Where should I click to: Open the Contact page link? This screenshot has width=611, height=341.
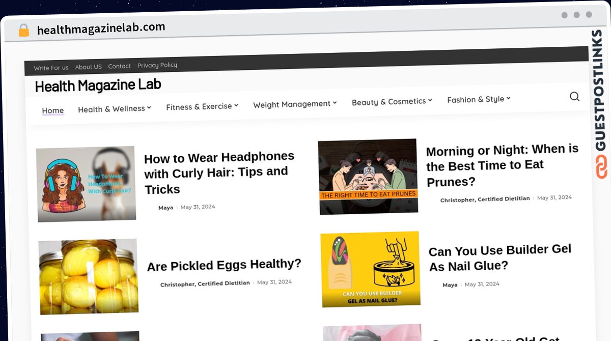pyautogui.click(x=119, y=66)
